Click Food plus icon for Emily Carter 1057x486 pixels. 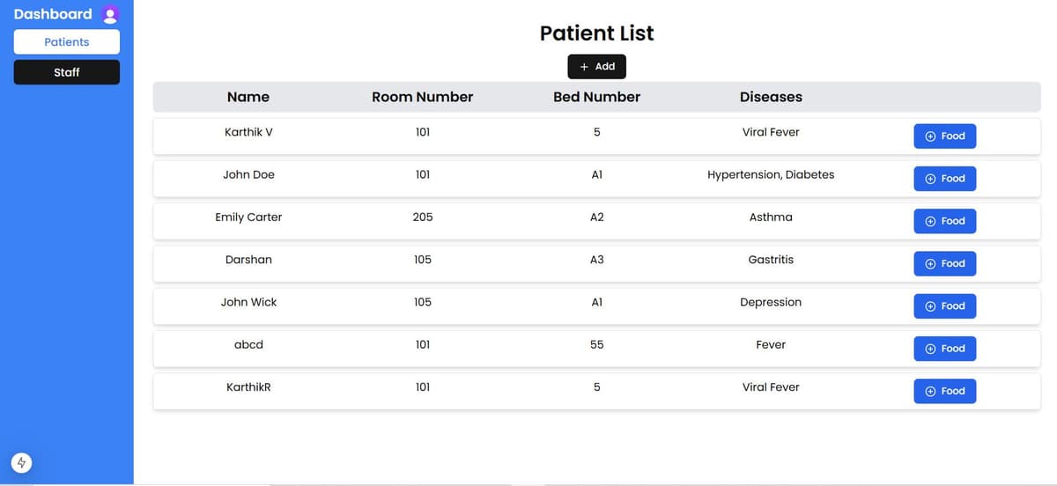click(930, 221)
